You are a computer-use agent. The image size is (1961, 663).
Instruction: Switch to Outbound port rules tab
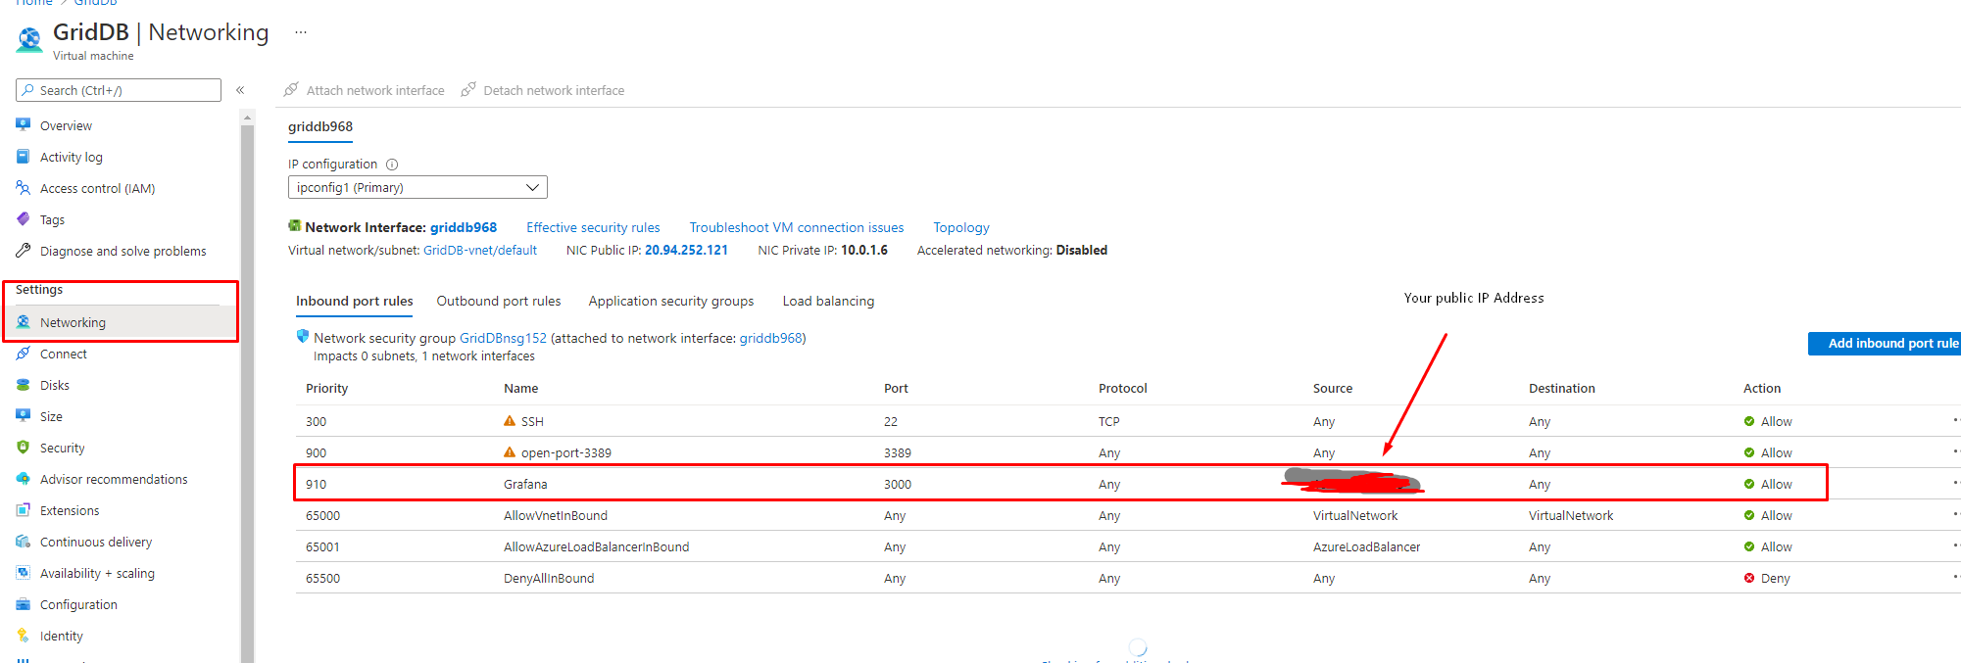pyautogui.click(x=499, y=301)
